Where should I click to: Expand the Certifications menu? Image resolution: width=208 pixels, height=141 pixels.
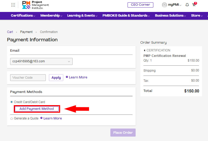click(x=23, y=16)
